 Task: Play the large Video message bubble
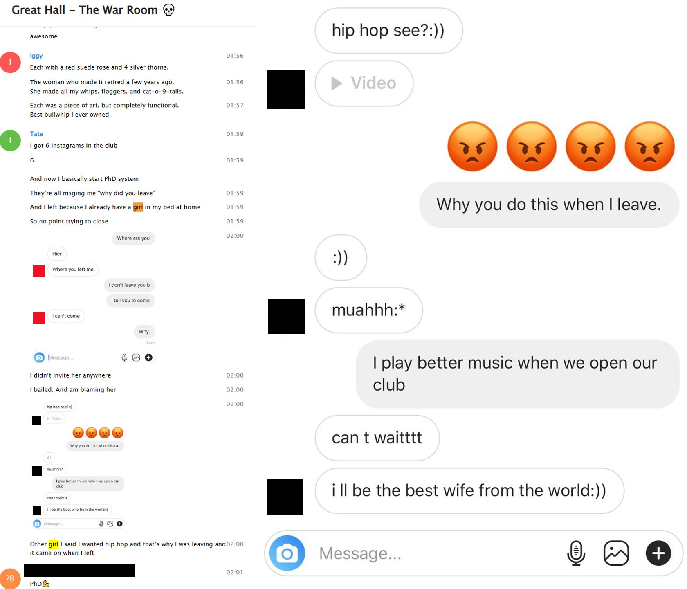point(364,83)
